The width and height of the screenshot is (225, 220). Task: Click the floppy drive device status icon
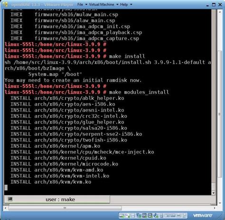pos(133,216)
